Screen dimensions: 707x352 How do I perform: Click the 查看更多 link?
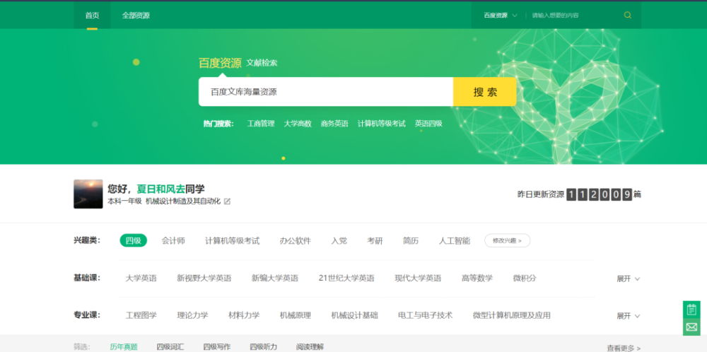pyautogui.click(x=624, y=348)
